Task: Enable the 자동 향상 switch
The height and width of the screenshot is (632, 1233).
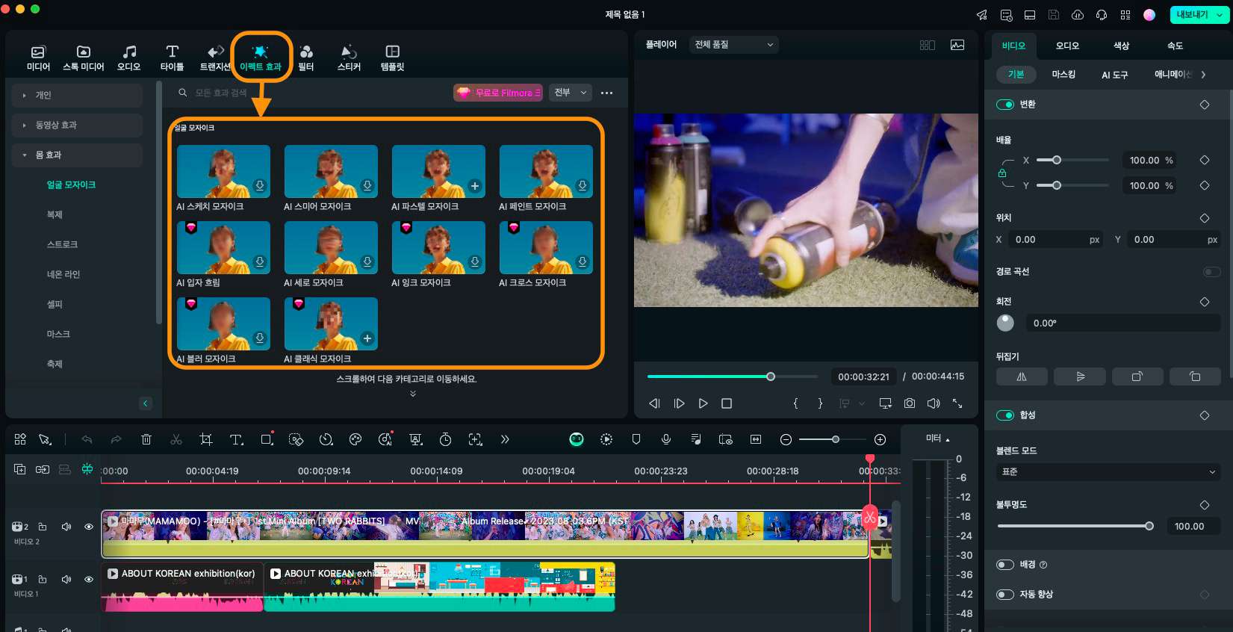Action: [x=1005, y=595]
